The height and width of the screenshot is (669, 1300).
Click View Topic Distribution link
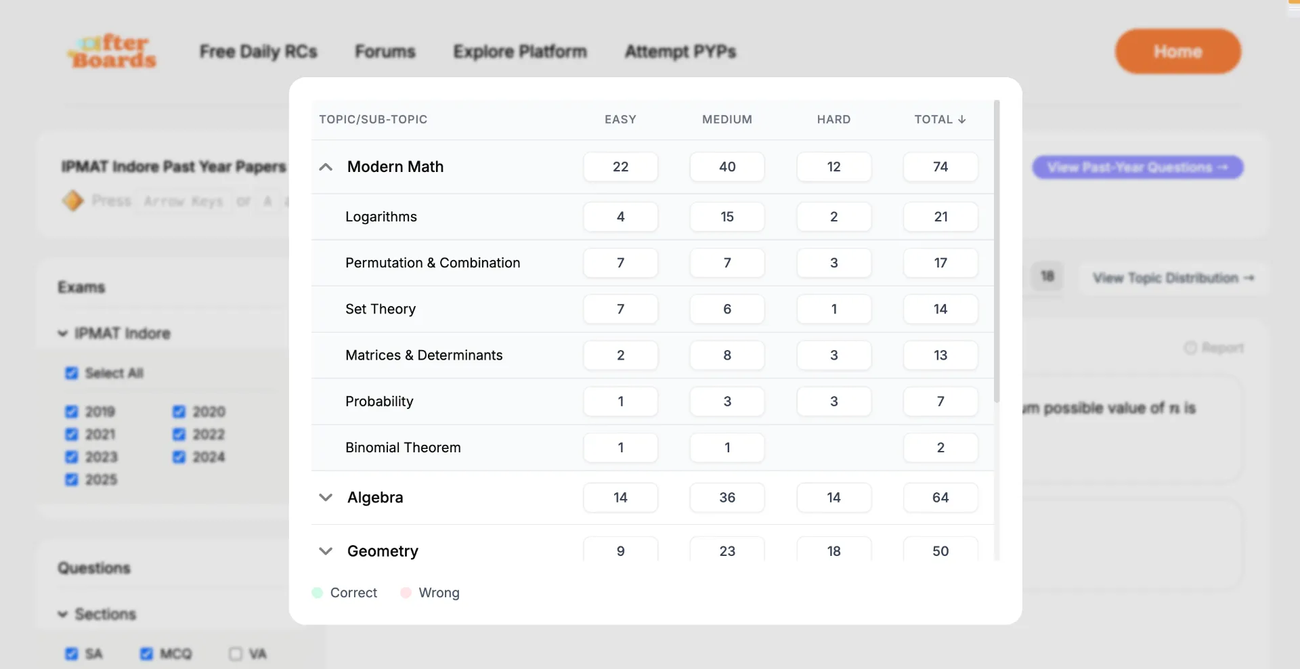click(1173, 278)
